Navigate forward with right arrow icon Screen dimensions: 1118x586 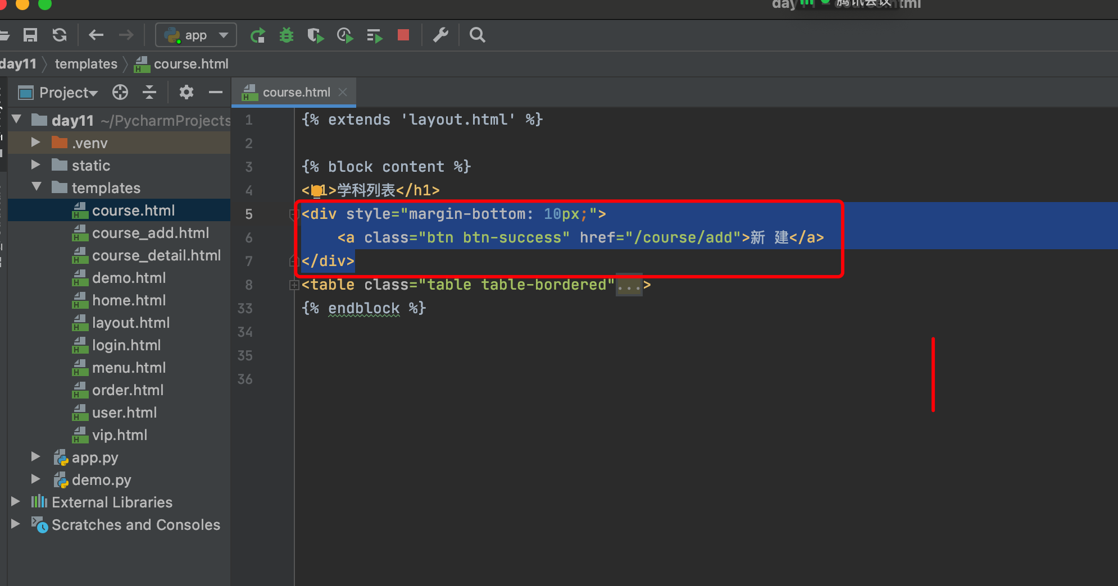[x=126, y=35]
